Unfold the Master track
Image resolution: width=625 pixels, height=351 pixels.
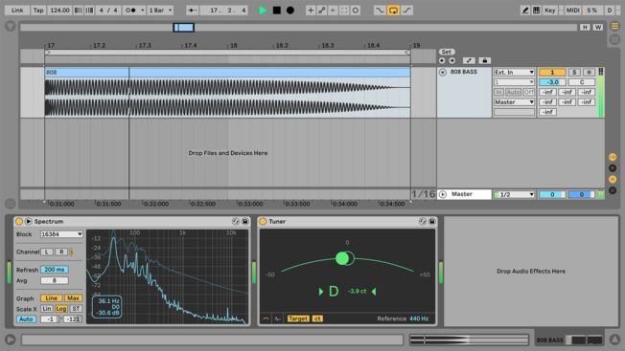(x=443, y=194)
